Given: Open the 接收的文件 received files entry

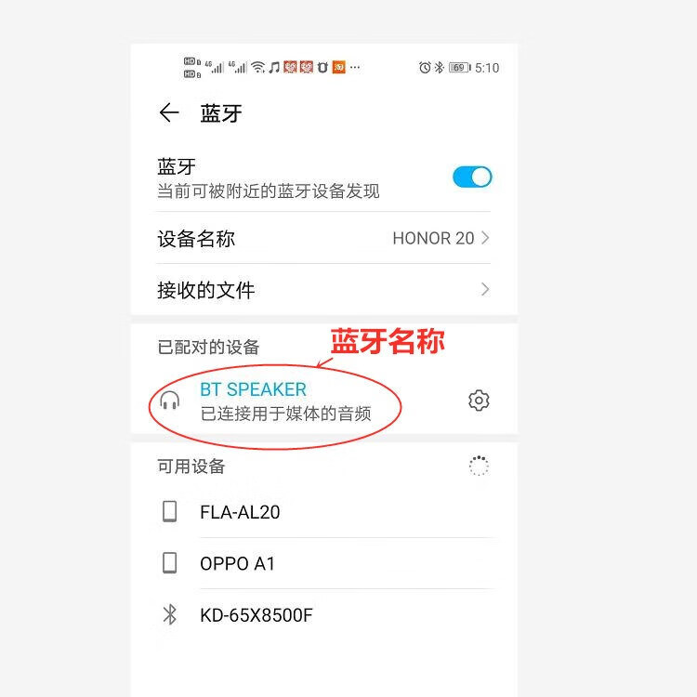Looking at the screenshot, I should click(x=323, y=289).
